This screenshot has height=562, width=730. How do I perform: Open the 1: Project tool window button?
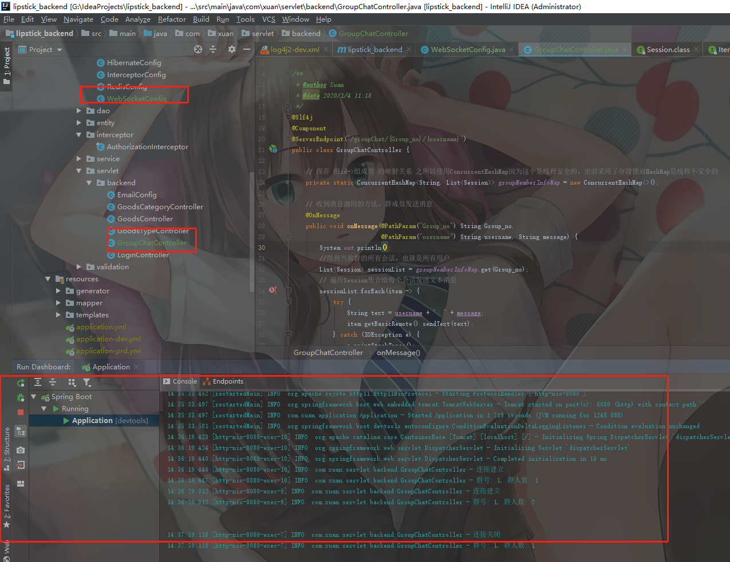[x=6, y=66]
